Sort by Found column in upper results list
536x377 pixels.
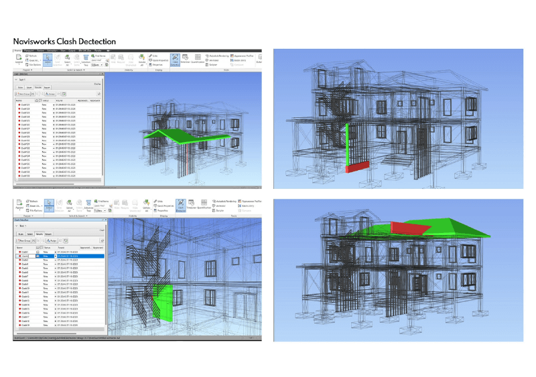pos(66,100)
